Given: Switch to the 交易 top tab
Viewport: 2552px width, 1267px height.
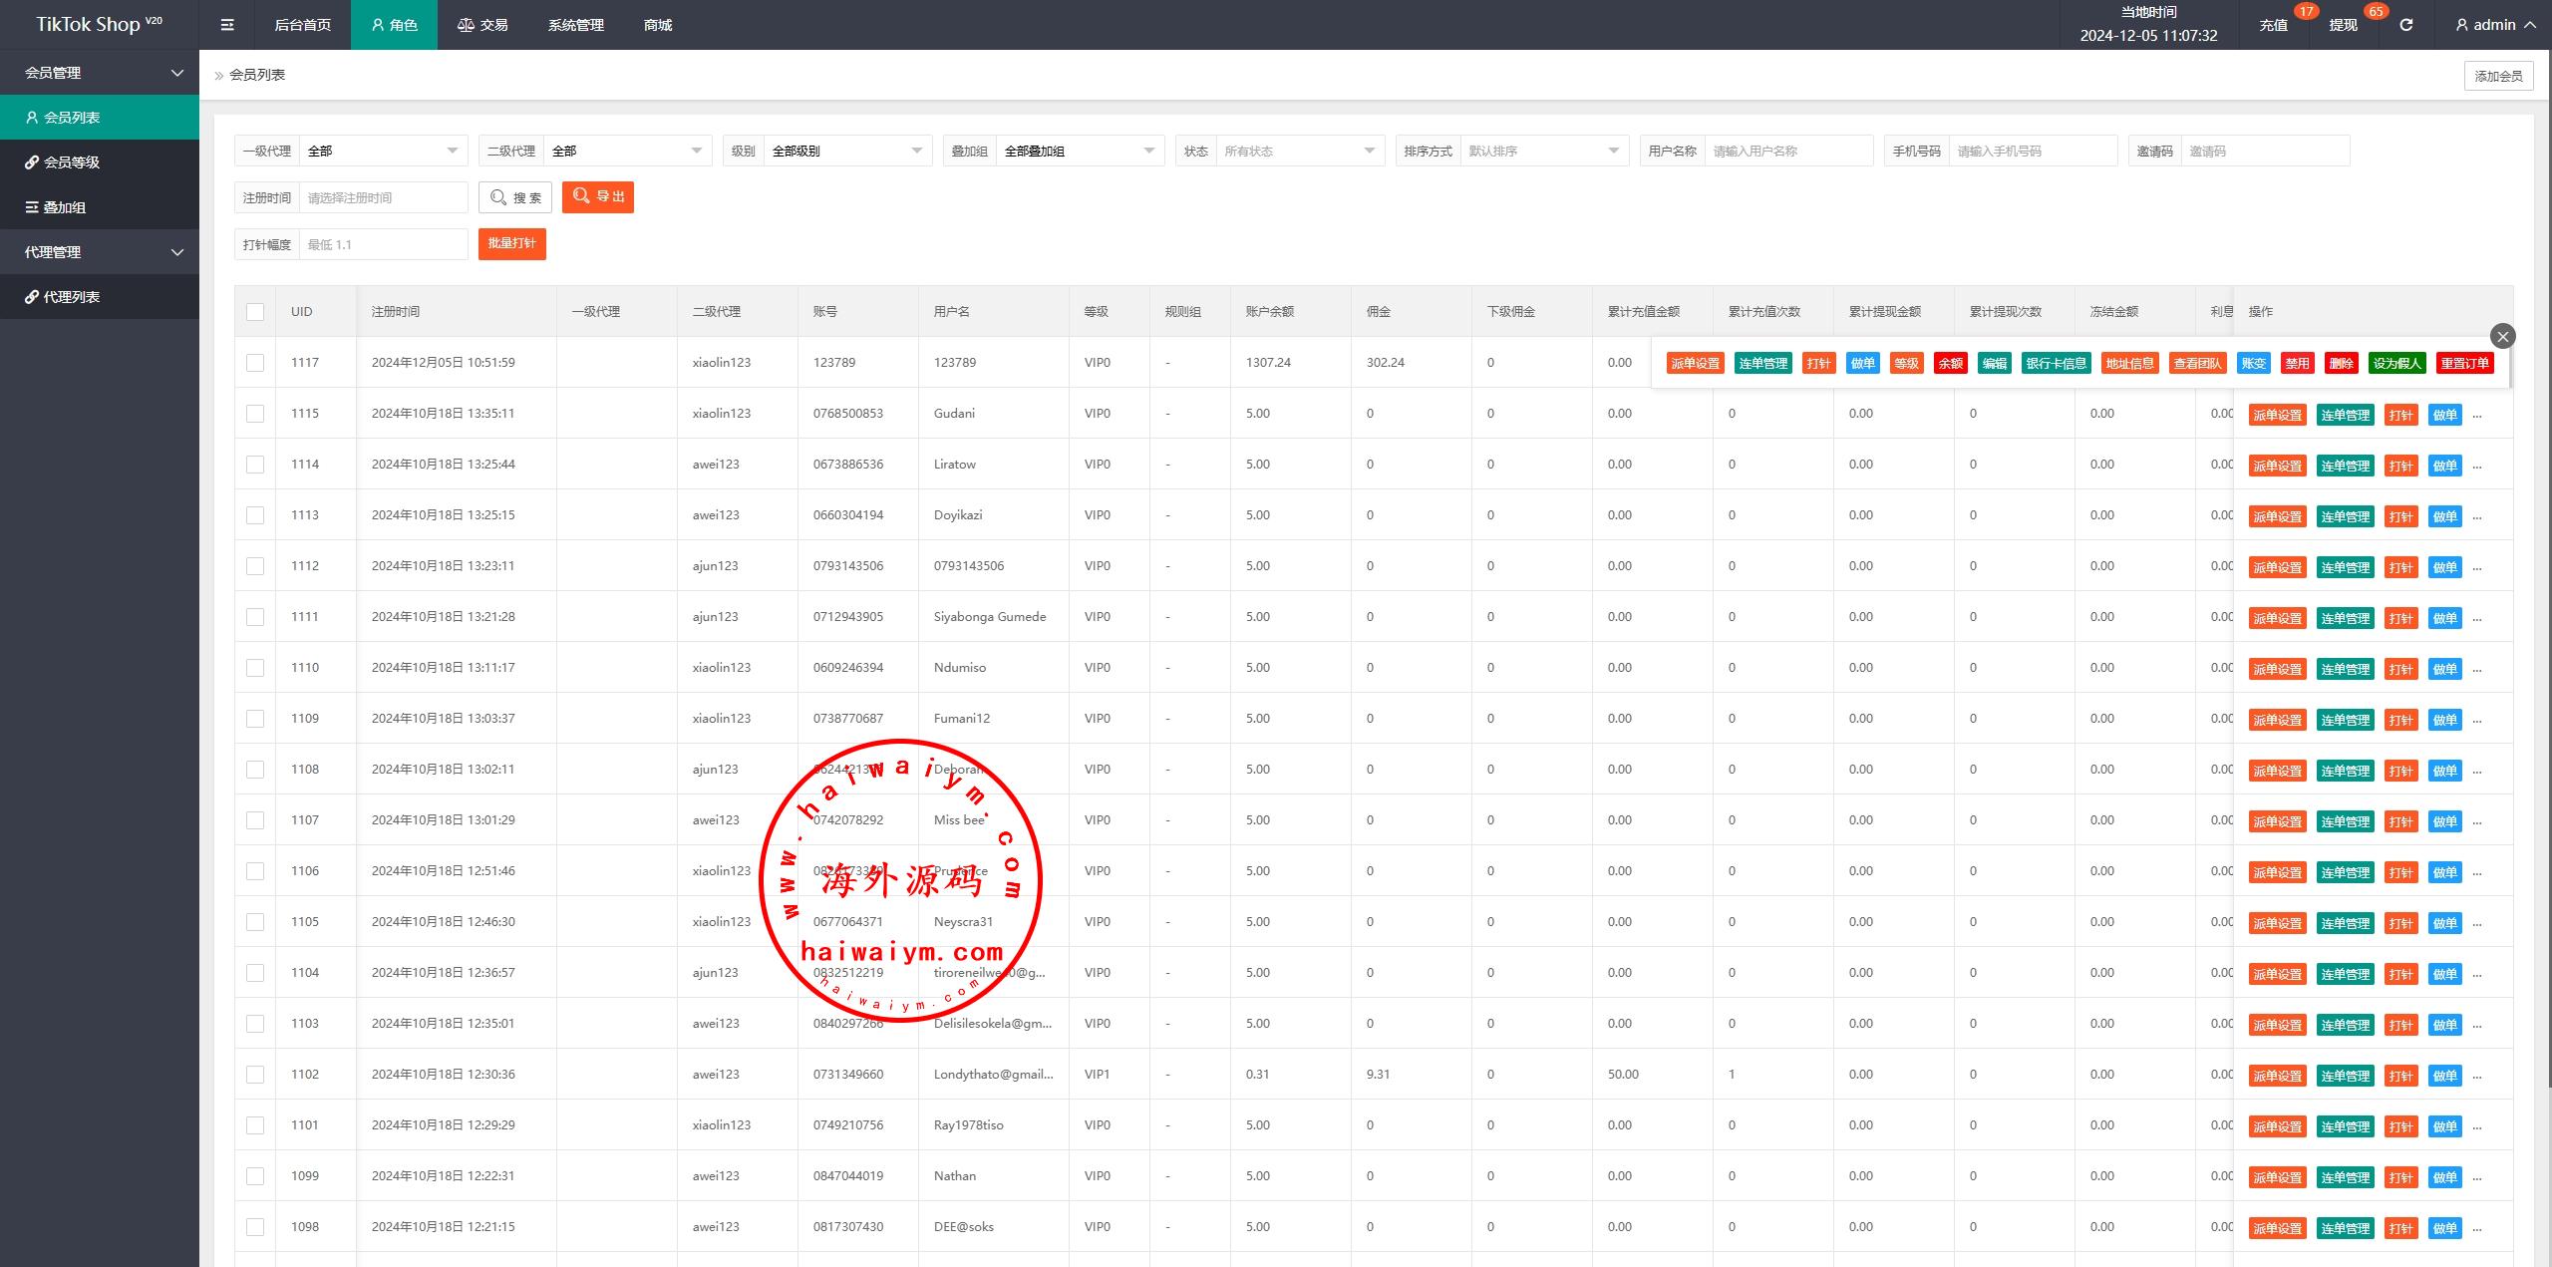Looking at the screenshot, I should (483, 25).
